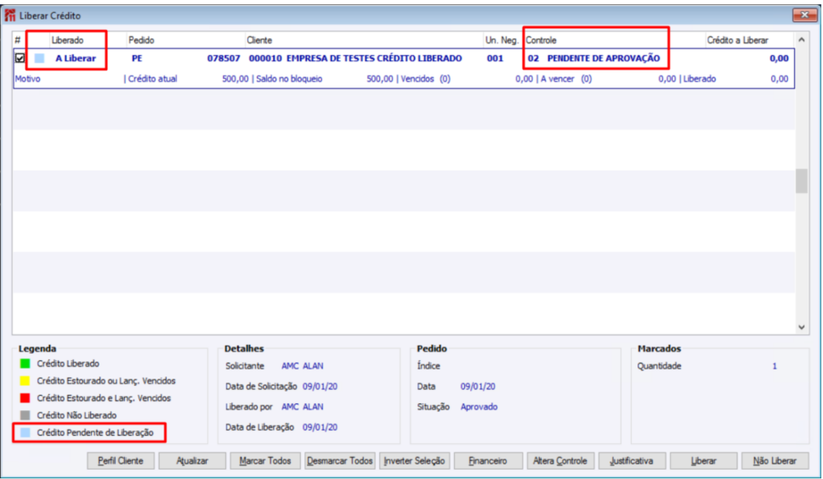
Task: Click client code 000010
Action: point(265,58)
